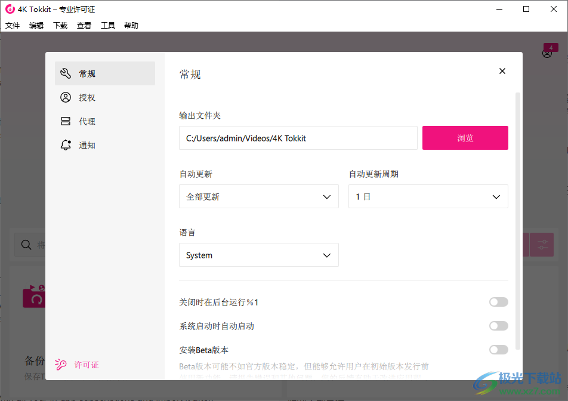Click the pink 浏览 button
The image size is (568, 401).
(465, 138)
